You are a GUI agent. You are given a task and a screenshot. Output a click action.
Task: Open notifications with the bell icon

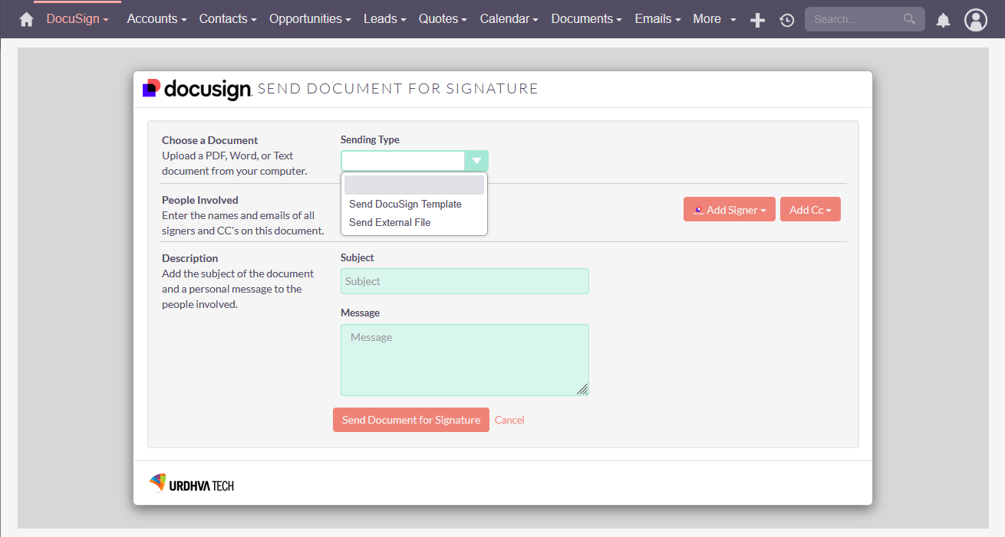tap(943, 20)
